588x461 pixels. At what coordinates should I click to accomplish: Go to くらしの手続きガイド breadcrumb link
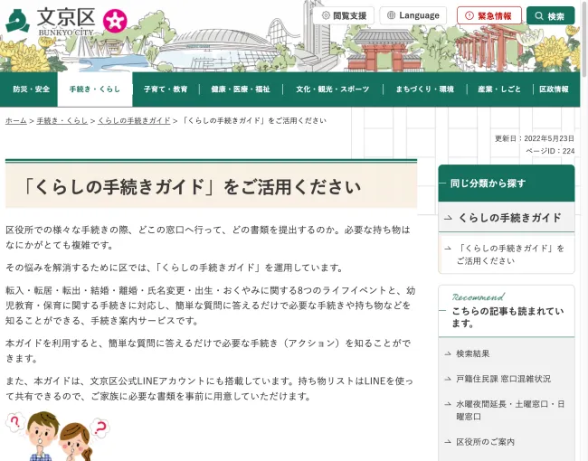pos(134,121)
